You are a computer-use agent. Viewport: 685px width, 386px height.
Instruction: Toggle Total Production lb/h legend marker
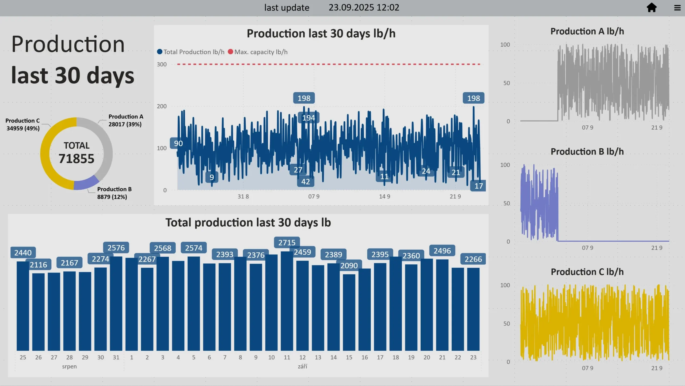(x=160, y=52)
